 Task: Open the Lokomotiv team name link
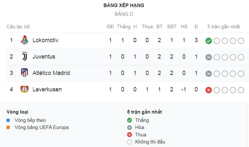pos(45,40)
